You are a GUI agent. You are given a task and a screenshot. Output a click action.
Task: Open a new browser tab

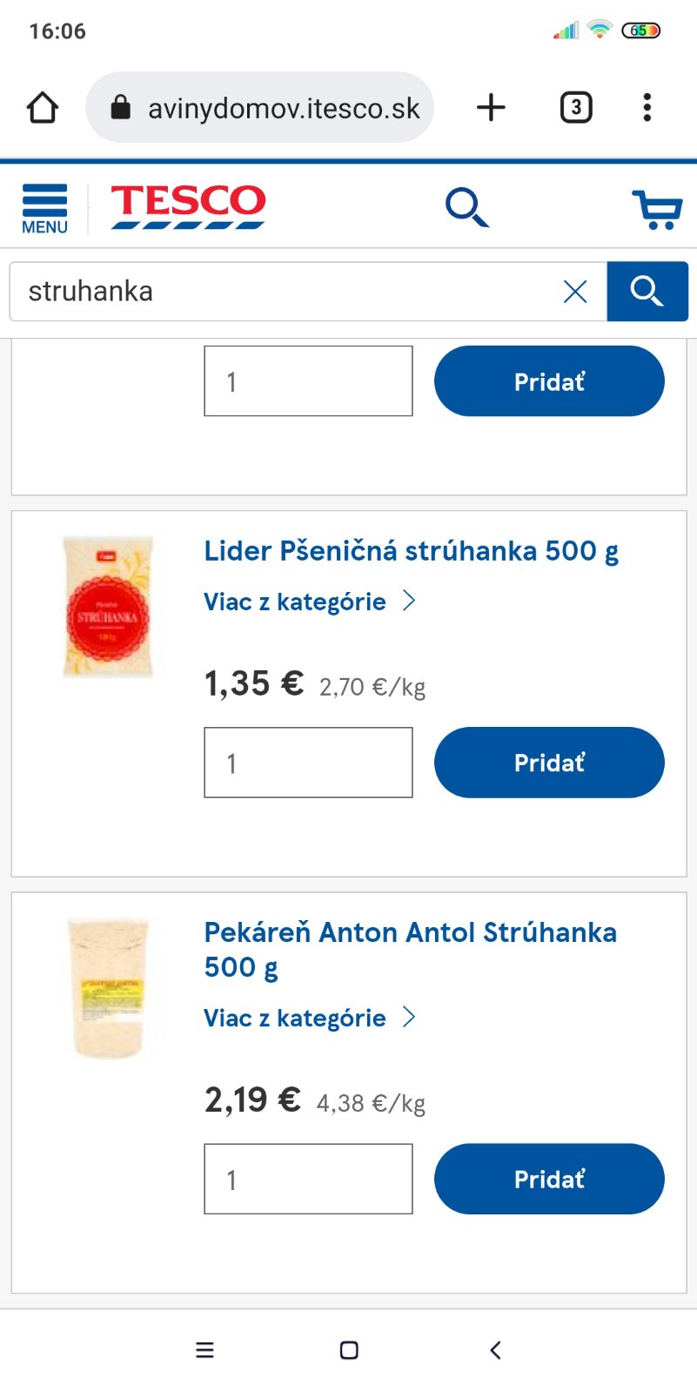(x=491, y=108)
